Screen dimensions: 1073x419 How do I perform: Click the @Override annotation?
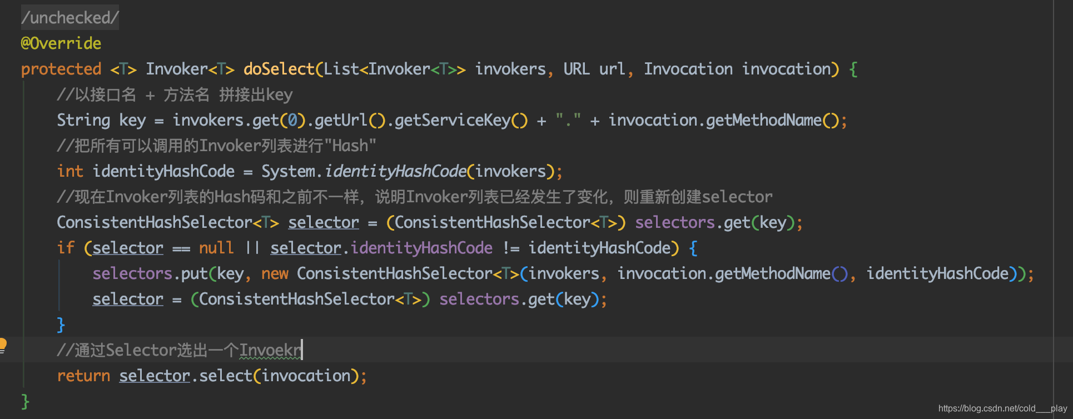tap(61, 43)
